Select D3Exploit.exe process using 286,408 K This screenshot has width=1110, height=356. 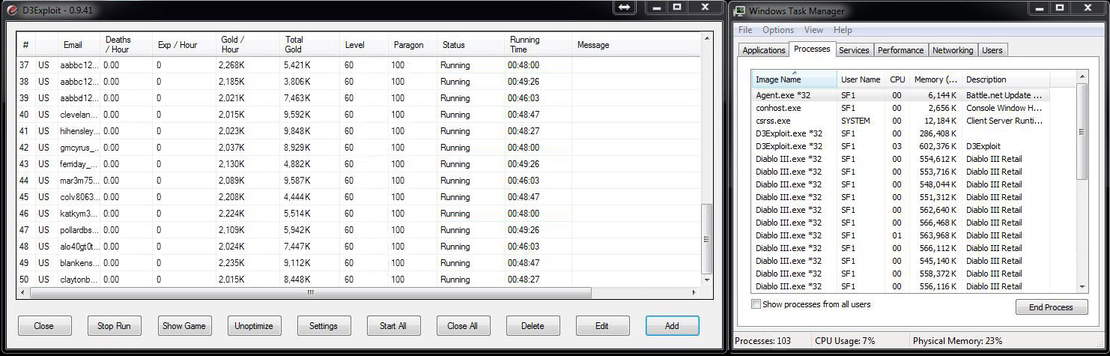pos(901,133)
